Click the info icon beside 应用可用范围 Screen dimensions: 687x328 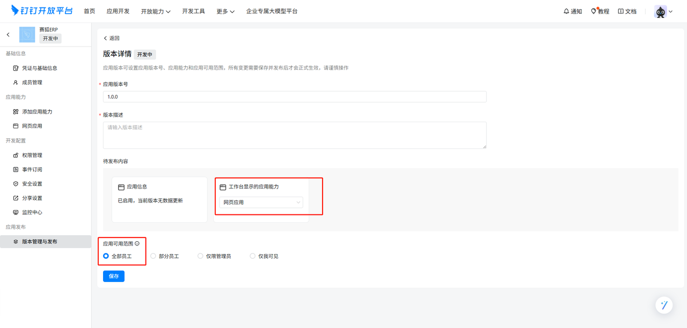pyautogui.click(x=137, y=243)
